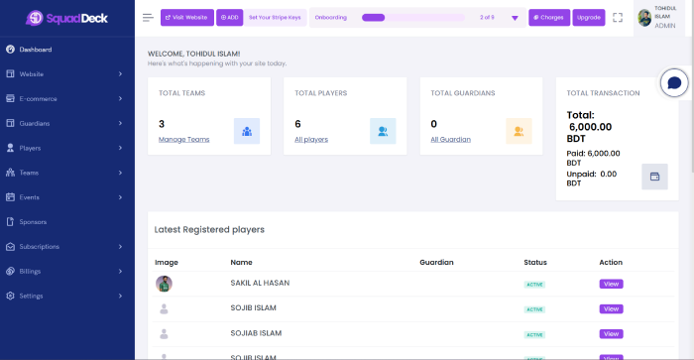
Task: Click the Guardian column header
Action: coord(436,262)
